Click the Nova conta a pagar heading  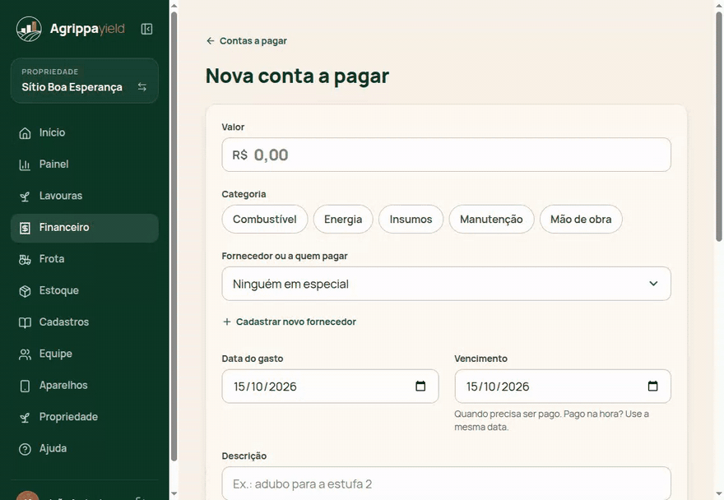click(297, 76)
